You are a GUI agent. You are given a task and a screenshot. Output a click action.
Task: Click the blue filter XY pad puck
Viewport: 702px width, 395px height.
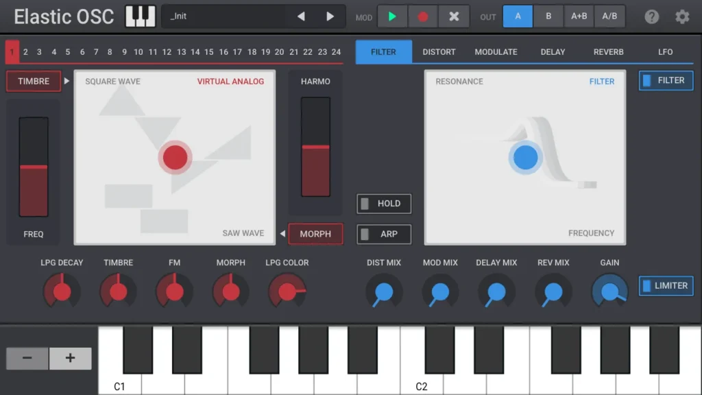tap(526, 158)
